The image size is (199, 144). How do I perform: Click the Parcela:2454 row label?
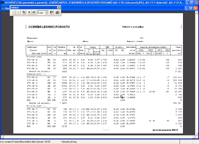coord(34,57)
